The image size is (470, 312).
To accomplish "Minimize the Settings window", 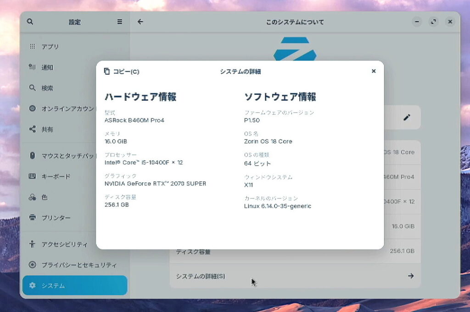I will 416,22.
